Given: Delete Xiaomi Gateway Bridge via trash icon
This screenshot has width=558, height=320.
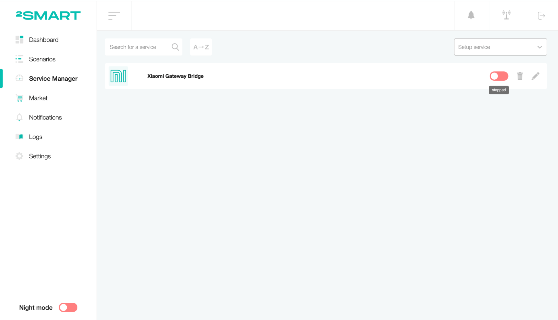Looking at the screenshot, I should [x=520, y=76].
